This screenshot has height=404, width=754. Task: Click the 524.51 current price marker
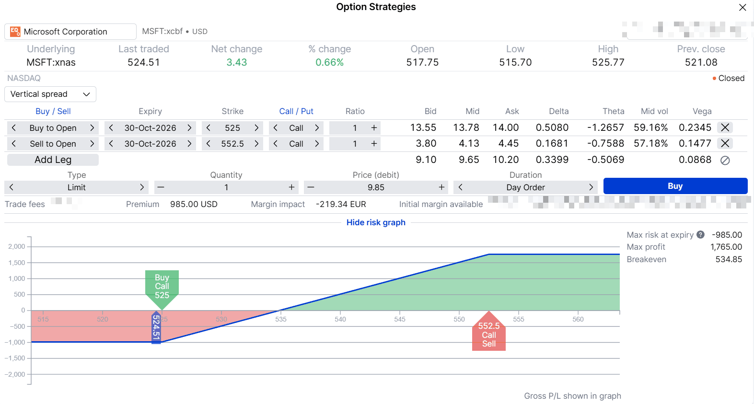point(156,329)
